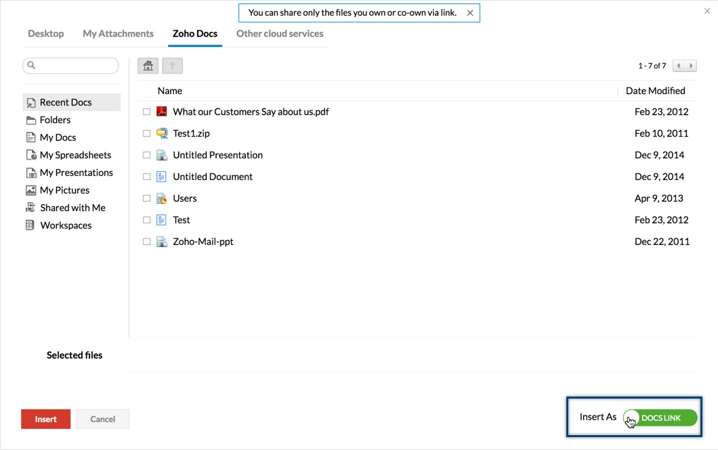Click the My Pictures sidebar icon

tap(30, 190)
